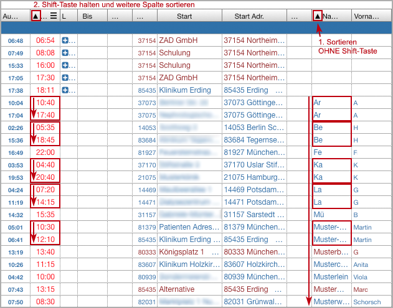Click the sort arrow in the Name column header
The image size is (393, 308).
coord(317,16)
